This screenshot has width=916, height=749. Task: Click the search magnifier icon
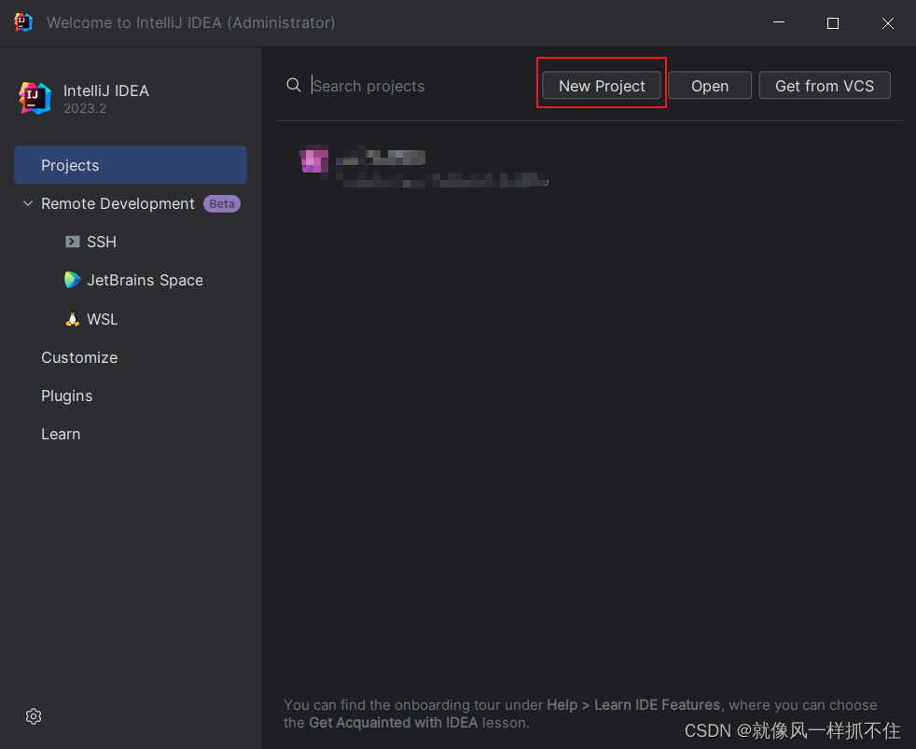point(294,85)
